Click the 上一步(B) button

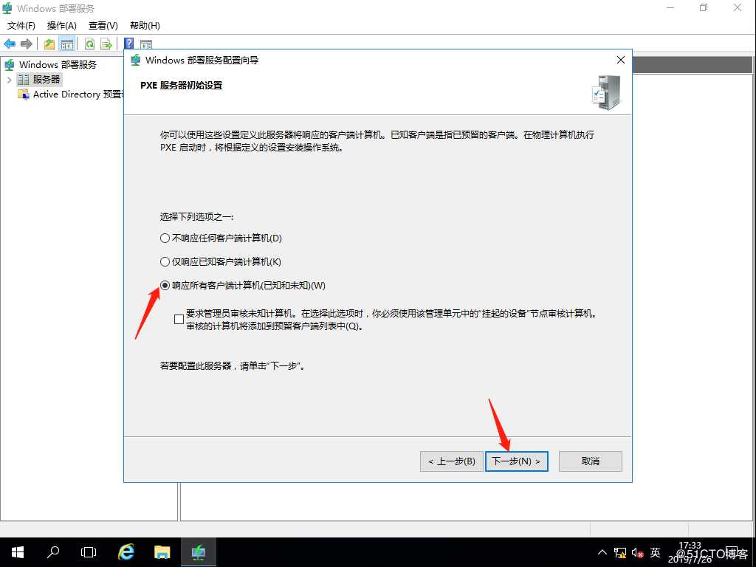click(451, 461)
